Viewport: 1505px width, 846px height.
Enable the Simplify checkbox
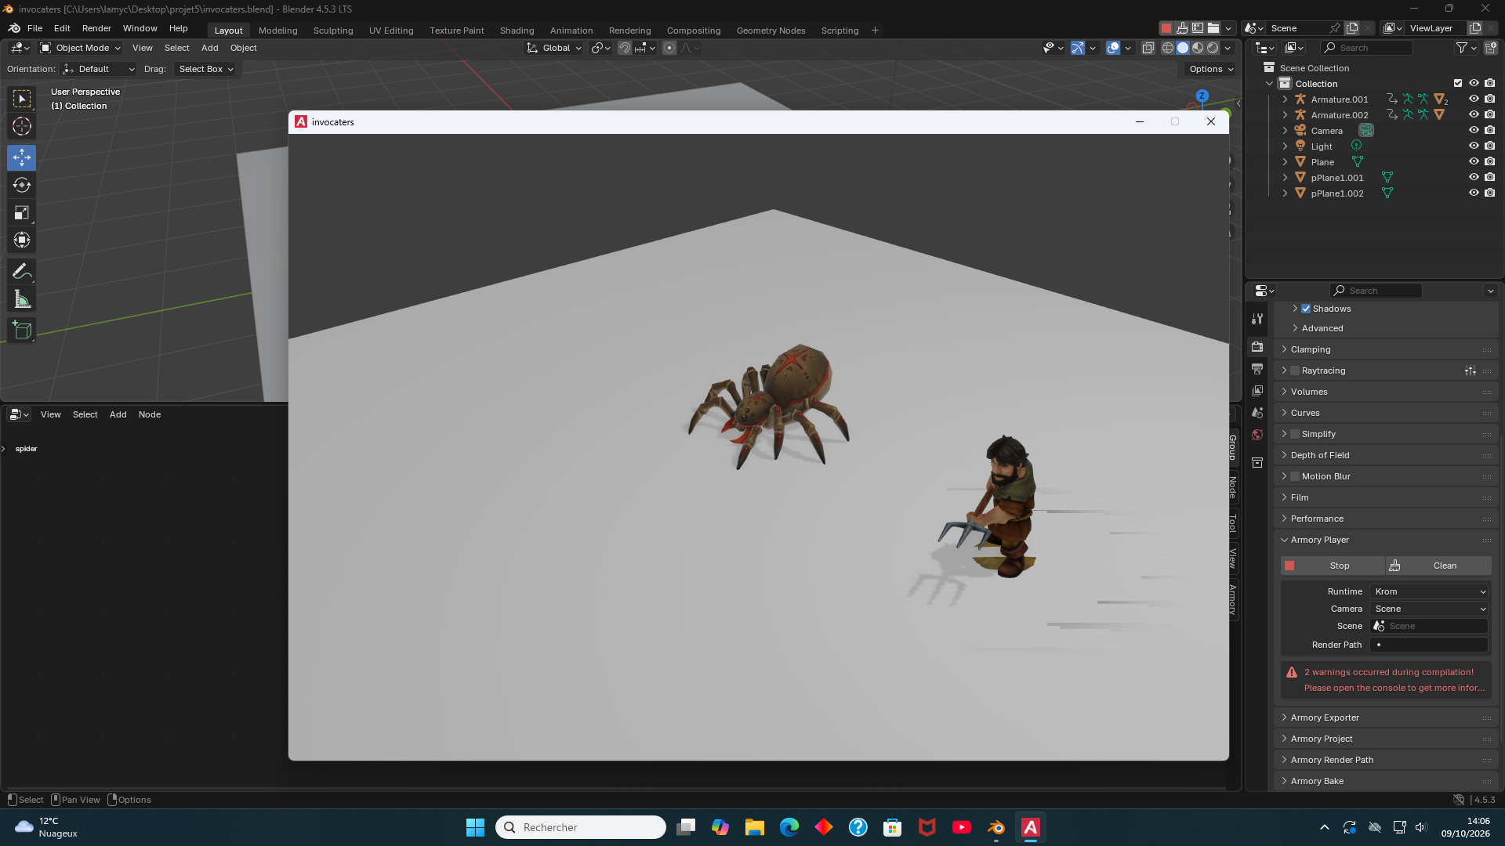point(1295,434)
